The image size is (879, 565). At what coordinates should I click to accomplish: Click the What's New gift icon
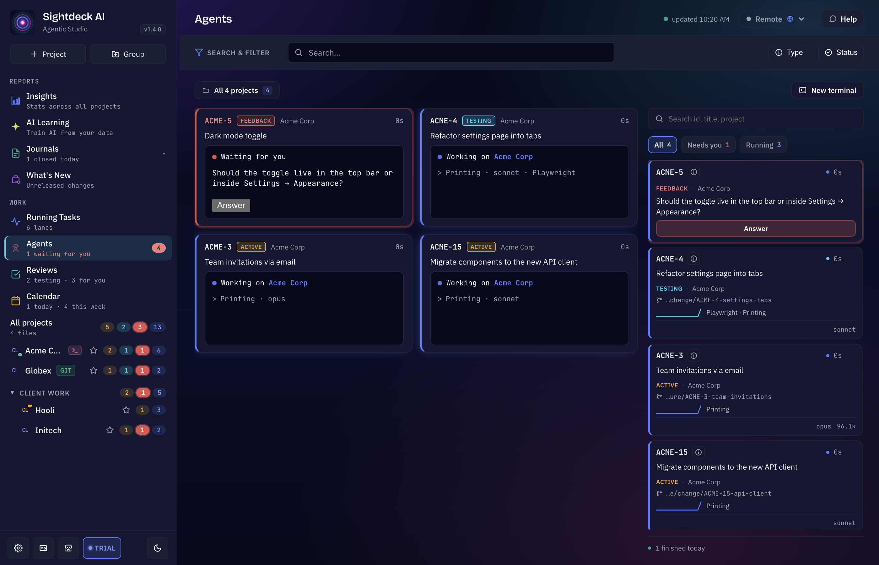(15, 180)
